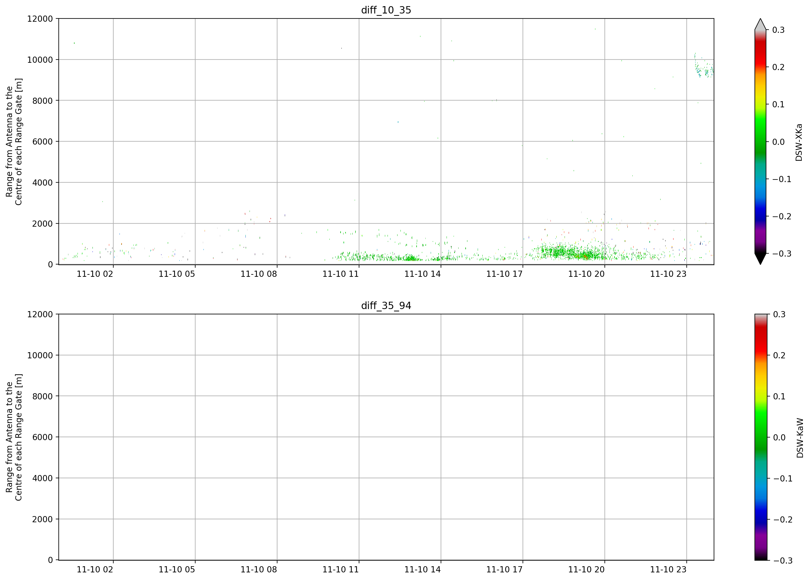810x580 pixels.
Task: Click '11-10 23' tick under diff_35_94 plot
Action: 668,570
